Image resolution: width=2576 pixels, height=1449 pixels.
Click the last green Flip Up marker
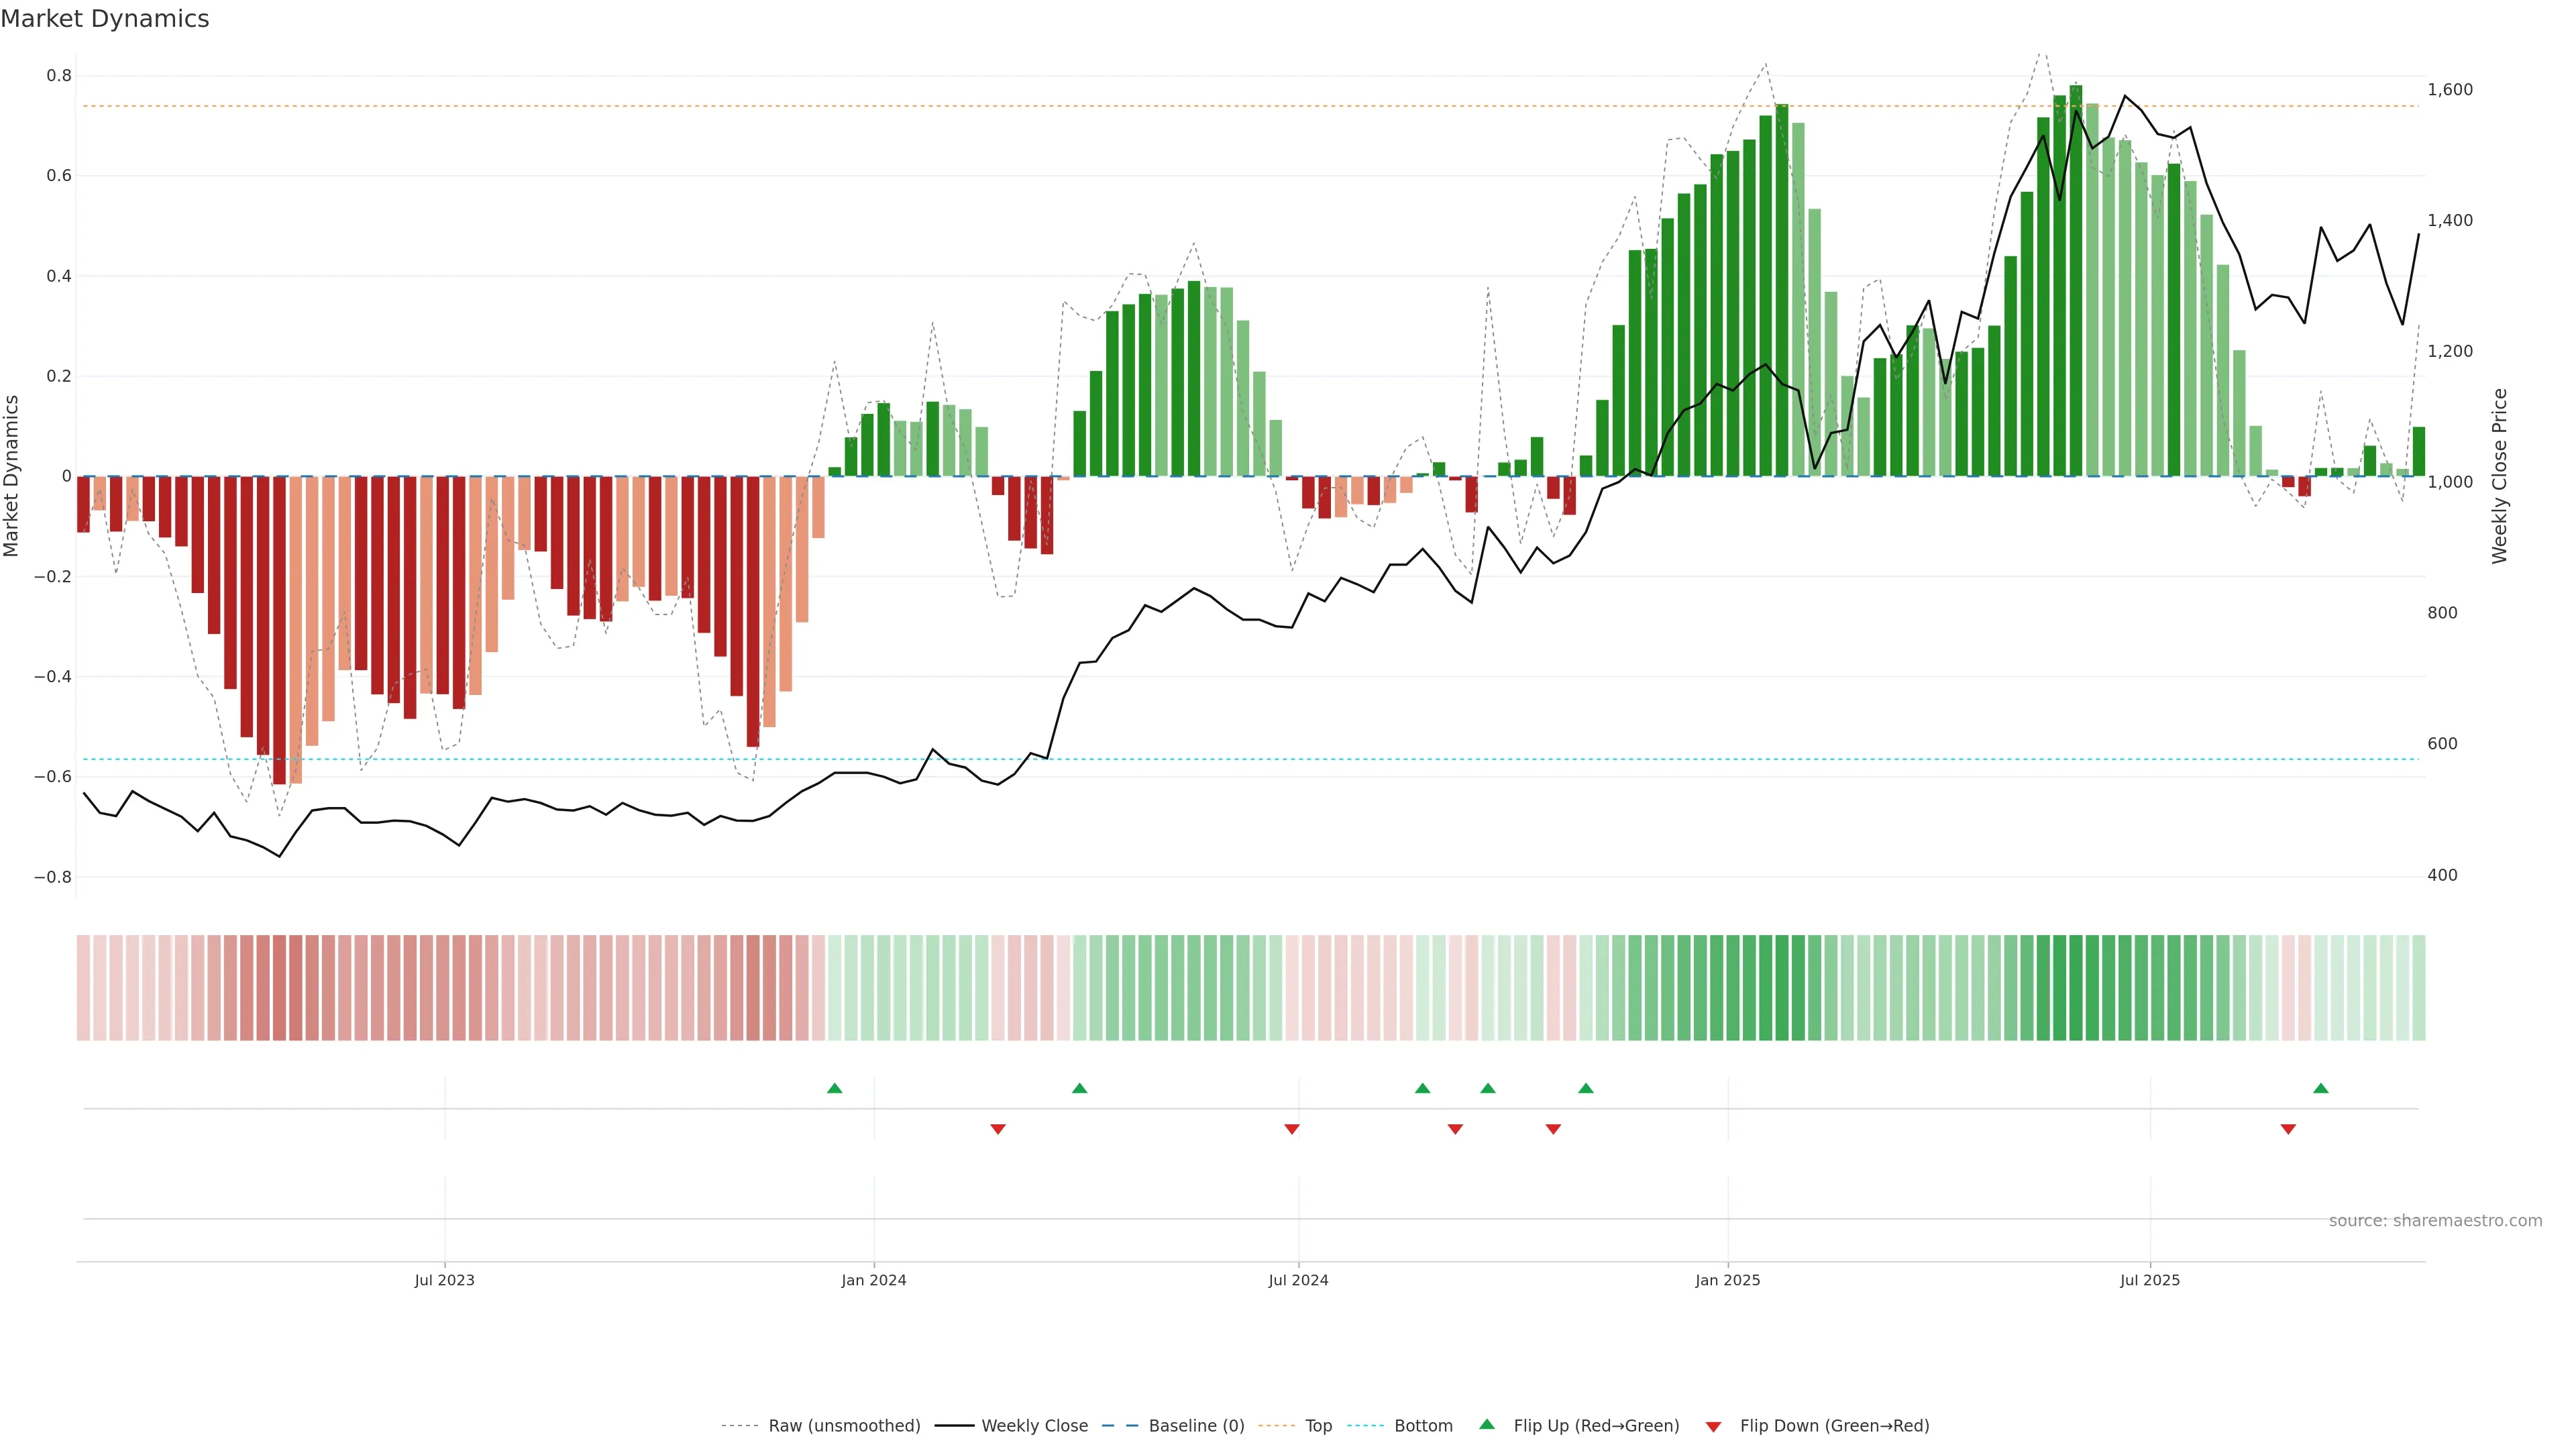coord(2321,1088)
